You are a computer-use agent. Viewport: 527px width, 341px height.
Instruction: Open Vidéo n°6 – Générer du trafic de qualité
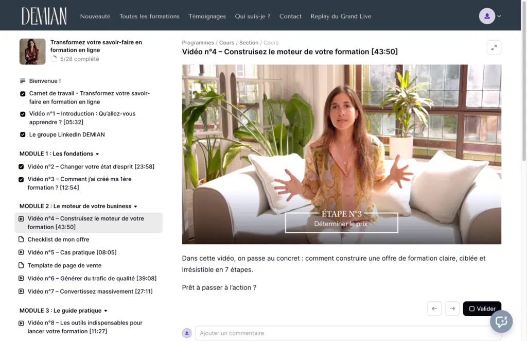click(92, 279)
